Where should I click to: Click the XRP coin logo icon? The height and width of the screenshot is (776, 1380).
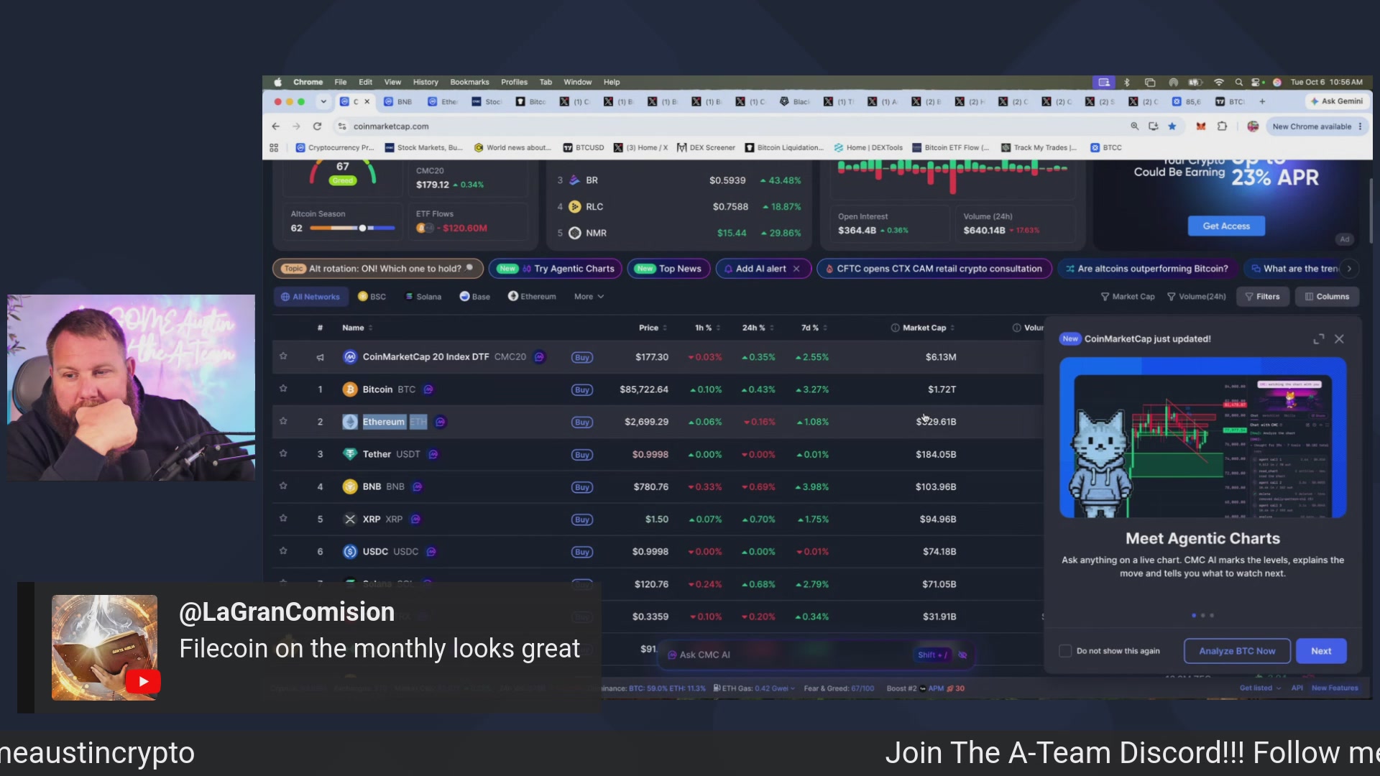click(350, 519)
